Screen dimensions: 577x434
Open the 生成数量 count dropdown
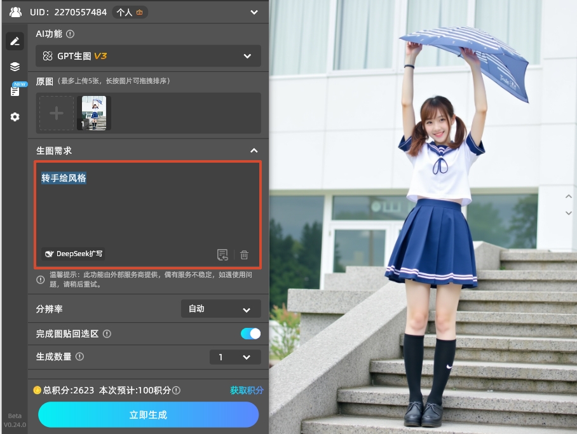(x=234, y=357)
